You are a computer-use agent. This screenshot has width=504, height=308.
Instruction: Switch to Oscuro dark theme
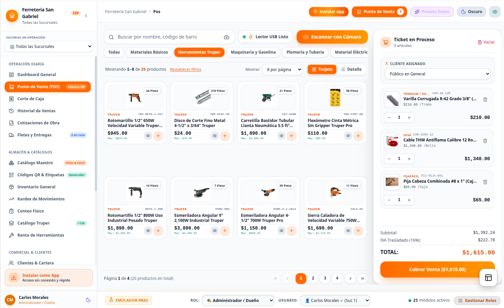(x=471, y=12)
